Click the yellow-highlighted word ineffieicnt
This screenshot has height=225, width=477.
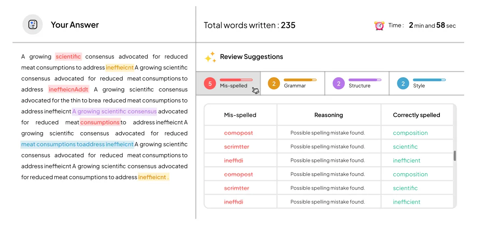click(x=120, y=67)
